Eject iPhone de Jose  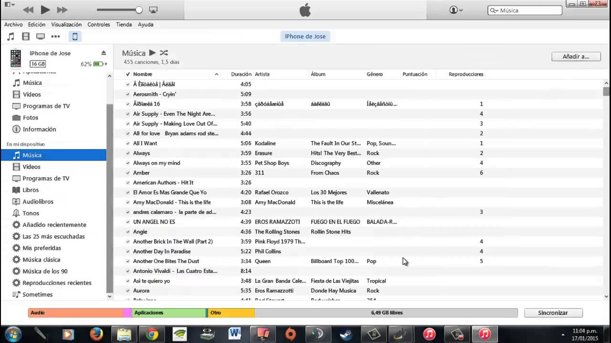tap(104, 53)
